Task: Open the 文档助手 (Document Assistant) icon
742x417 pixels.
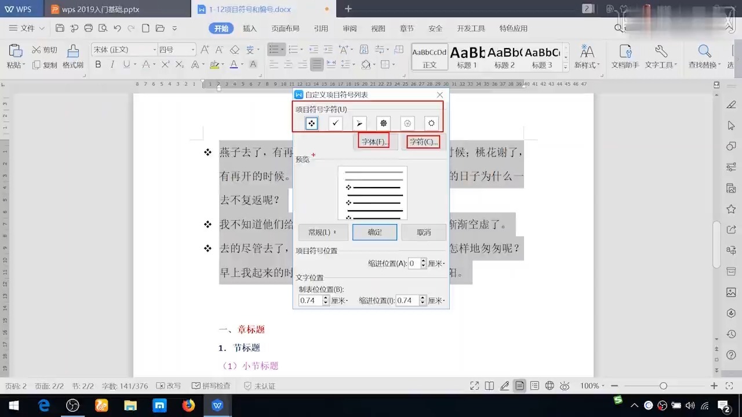Action: point(624,52)
